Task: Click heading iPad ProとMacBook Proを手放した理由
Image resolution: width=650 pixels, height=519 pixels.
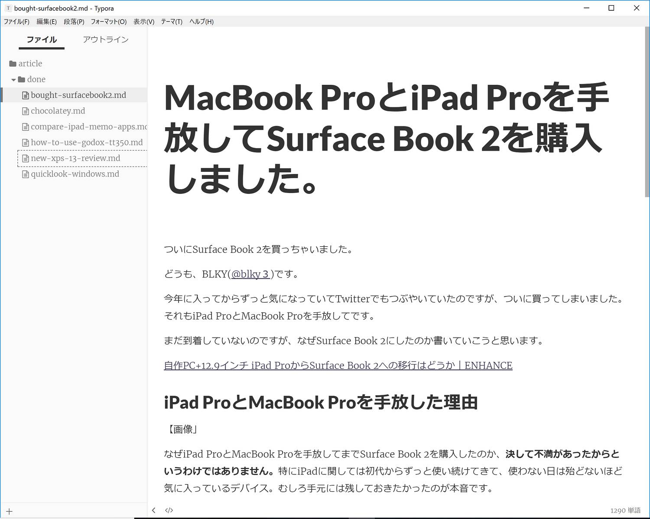Action: tap(321, 403)
